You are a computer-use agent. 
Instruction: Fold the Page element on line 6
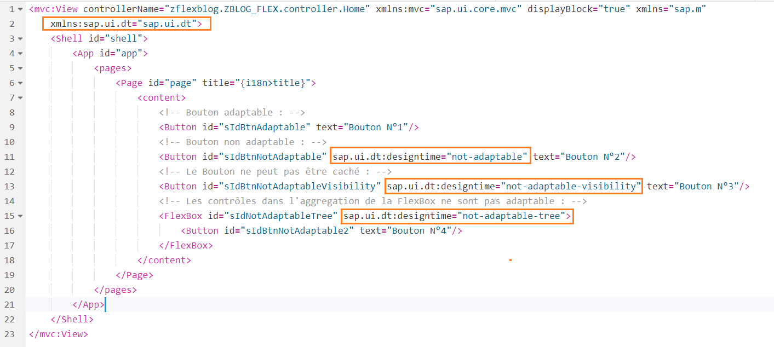click(x=20, y=83)
